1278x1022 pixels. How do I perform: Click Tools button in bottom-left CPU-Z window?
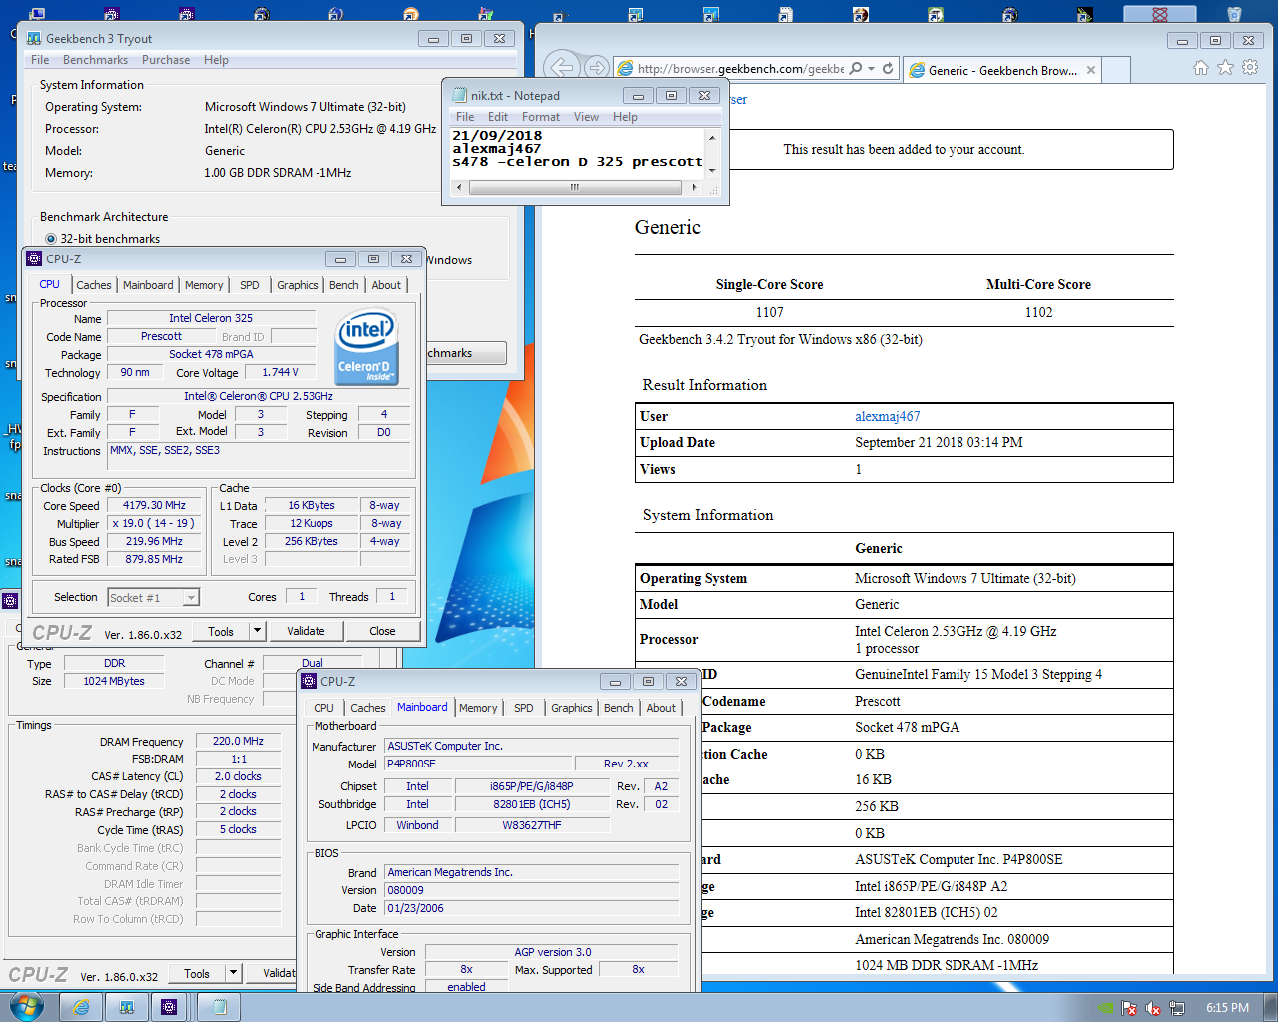(x=197, y=973)
